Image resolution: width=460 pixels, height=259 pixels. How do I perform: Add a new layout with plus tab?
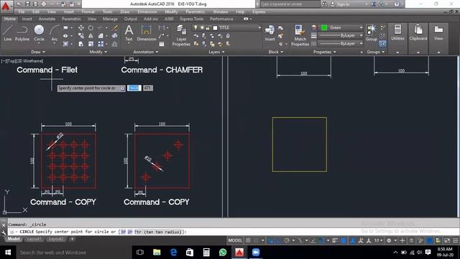click(72, 239)
